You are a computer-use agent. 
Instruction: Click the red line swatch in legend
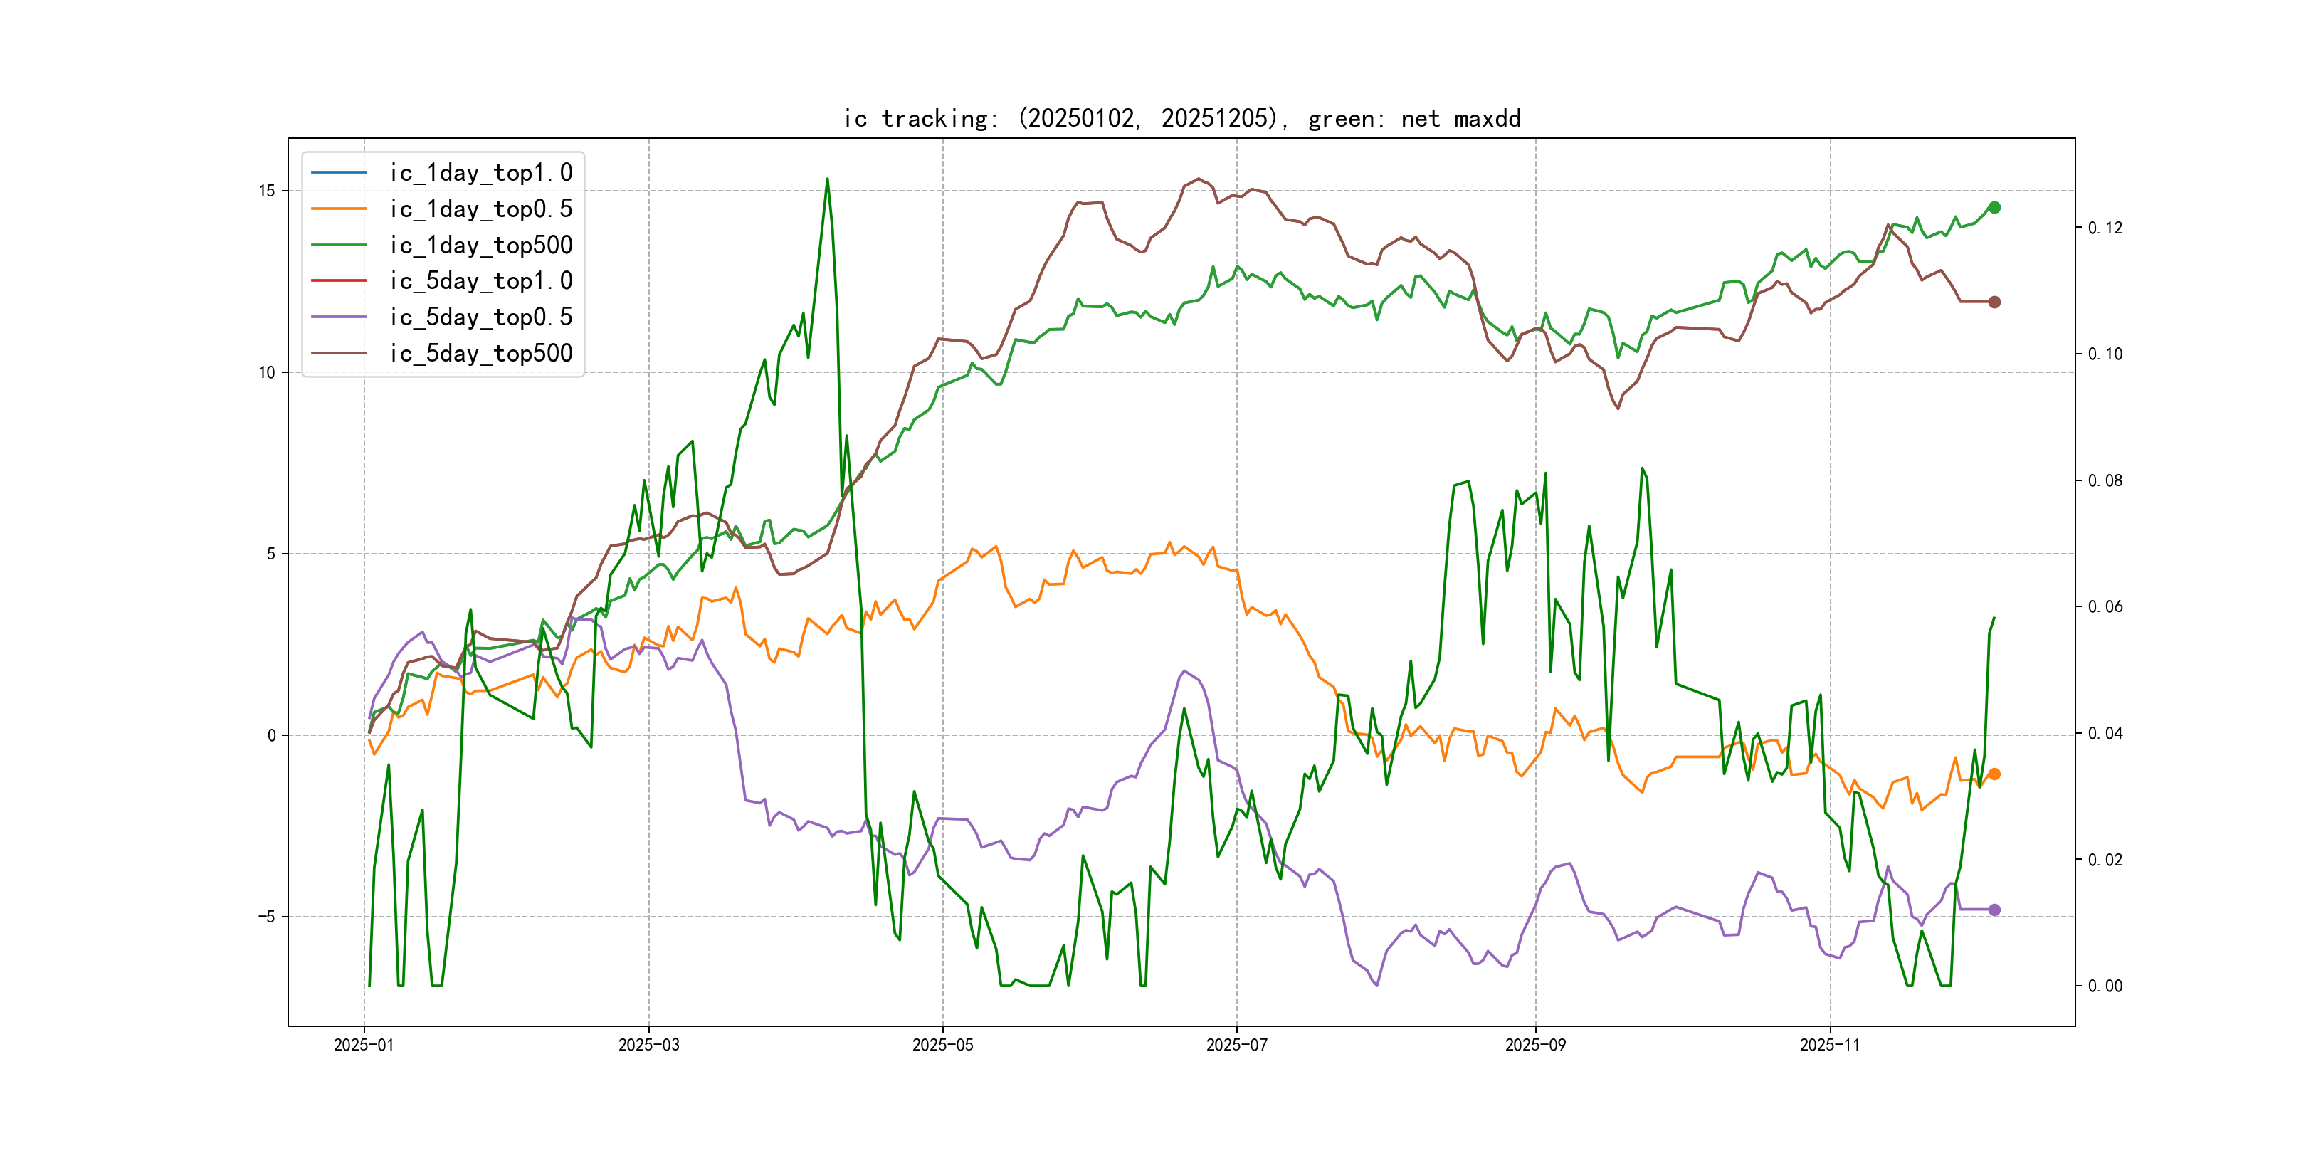coord(338,280)
